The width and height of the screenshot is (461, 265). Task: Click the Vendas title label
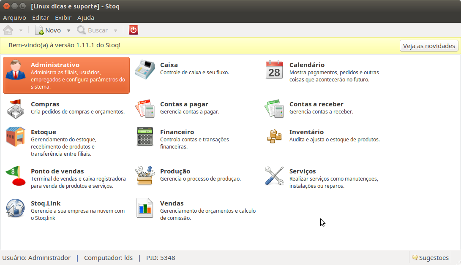click(x=172, y=203)
